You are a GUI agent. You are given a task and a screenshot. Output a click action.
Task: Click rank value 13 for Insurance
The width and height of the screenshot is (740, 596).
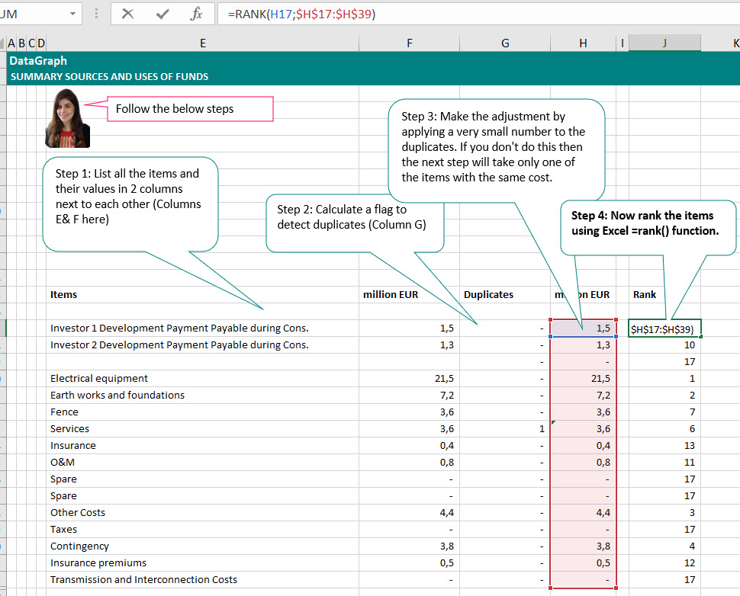[x=664, y=446]
